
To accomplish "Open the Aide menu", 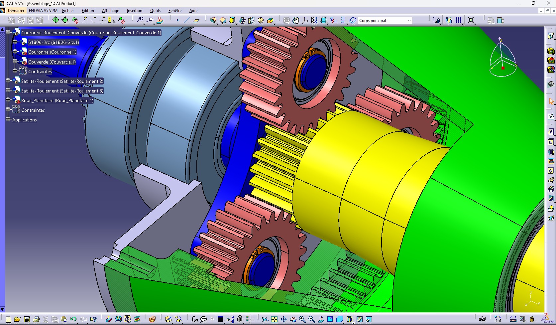I will coord(193,11).
